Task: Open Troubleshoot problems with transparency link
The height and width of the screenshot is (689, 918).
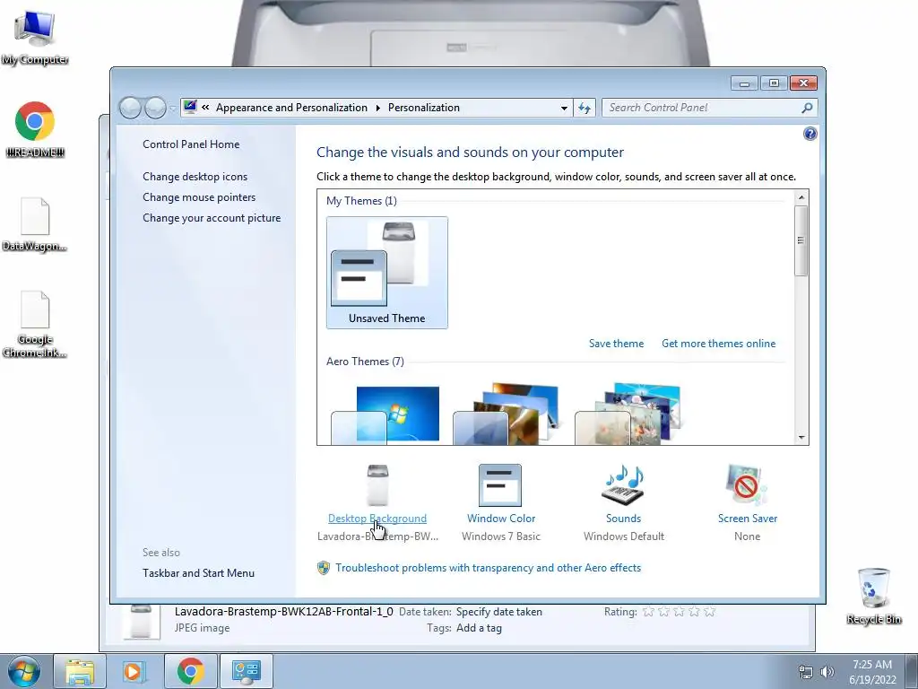Action: [x=489, y=568]
